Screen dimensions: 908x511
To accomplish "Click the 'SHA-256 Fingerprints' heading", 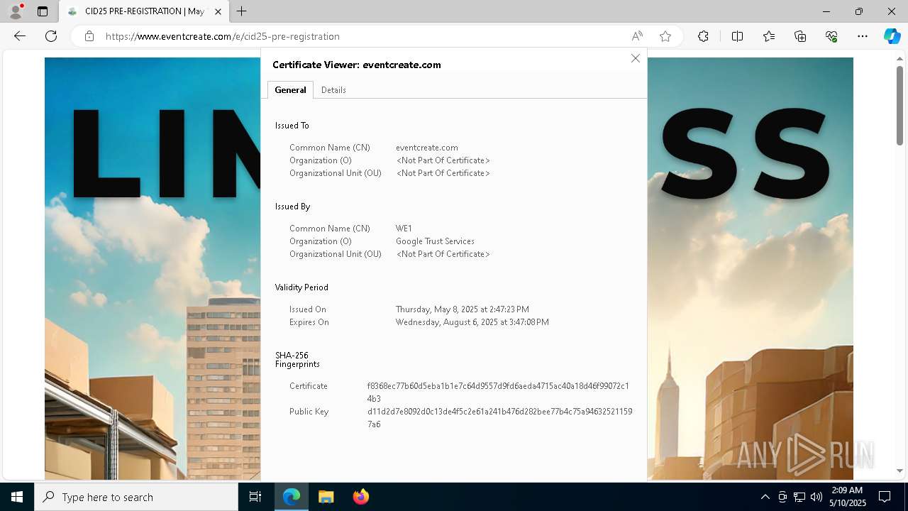I will pos(297,360).
